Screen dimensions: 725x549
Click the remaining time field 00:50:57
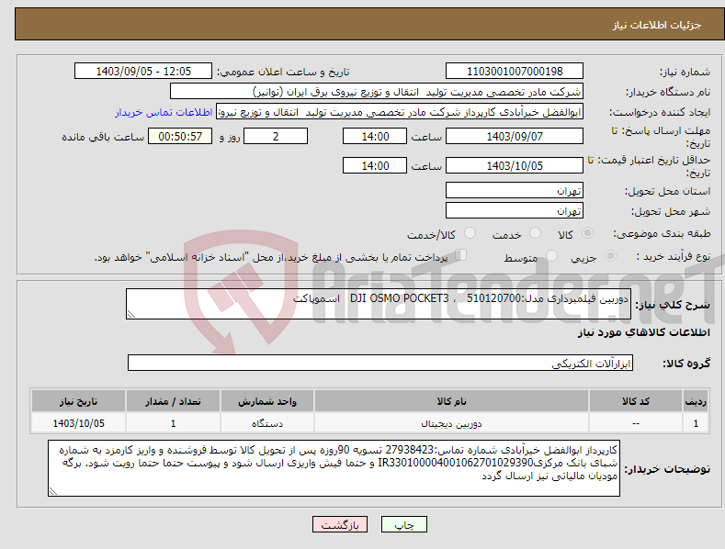coord(180,136)
